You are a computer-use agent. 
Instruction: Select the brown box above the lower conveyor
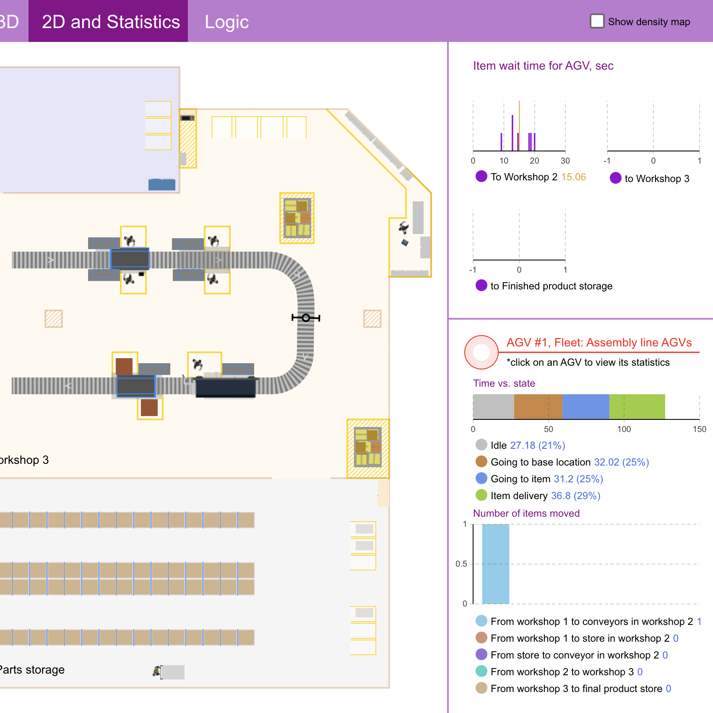click(x=124, y=366)
